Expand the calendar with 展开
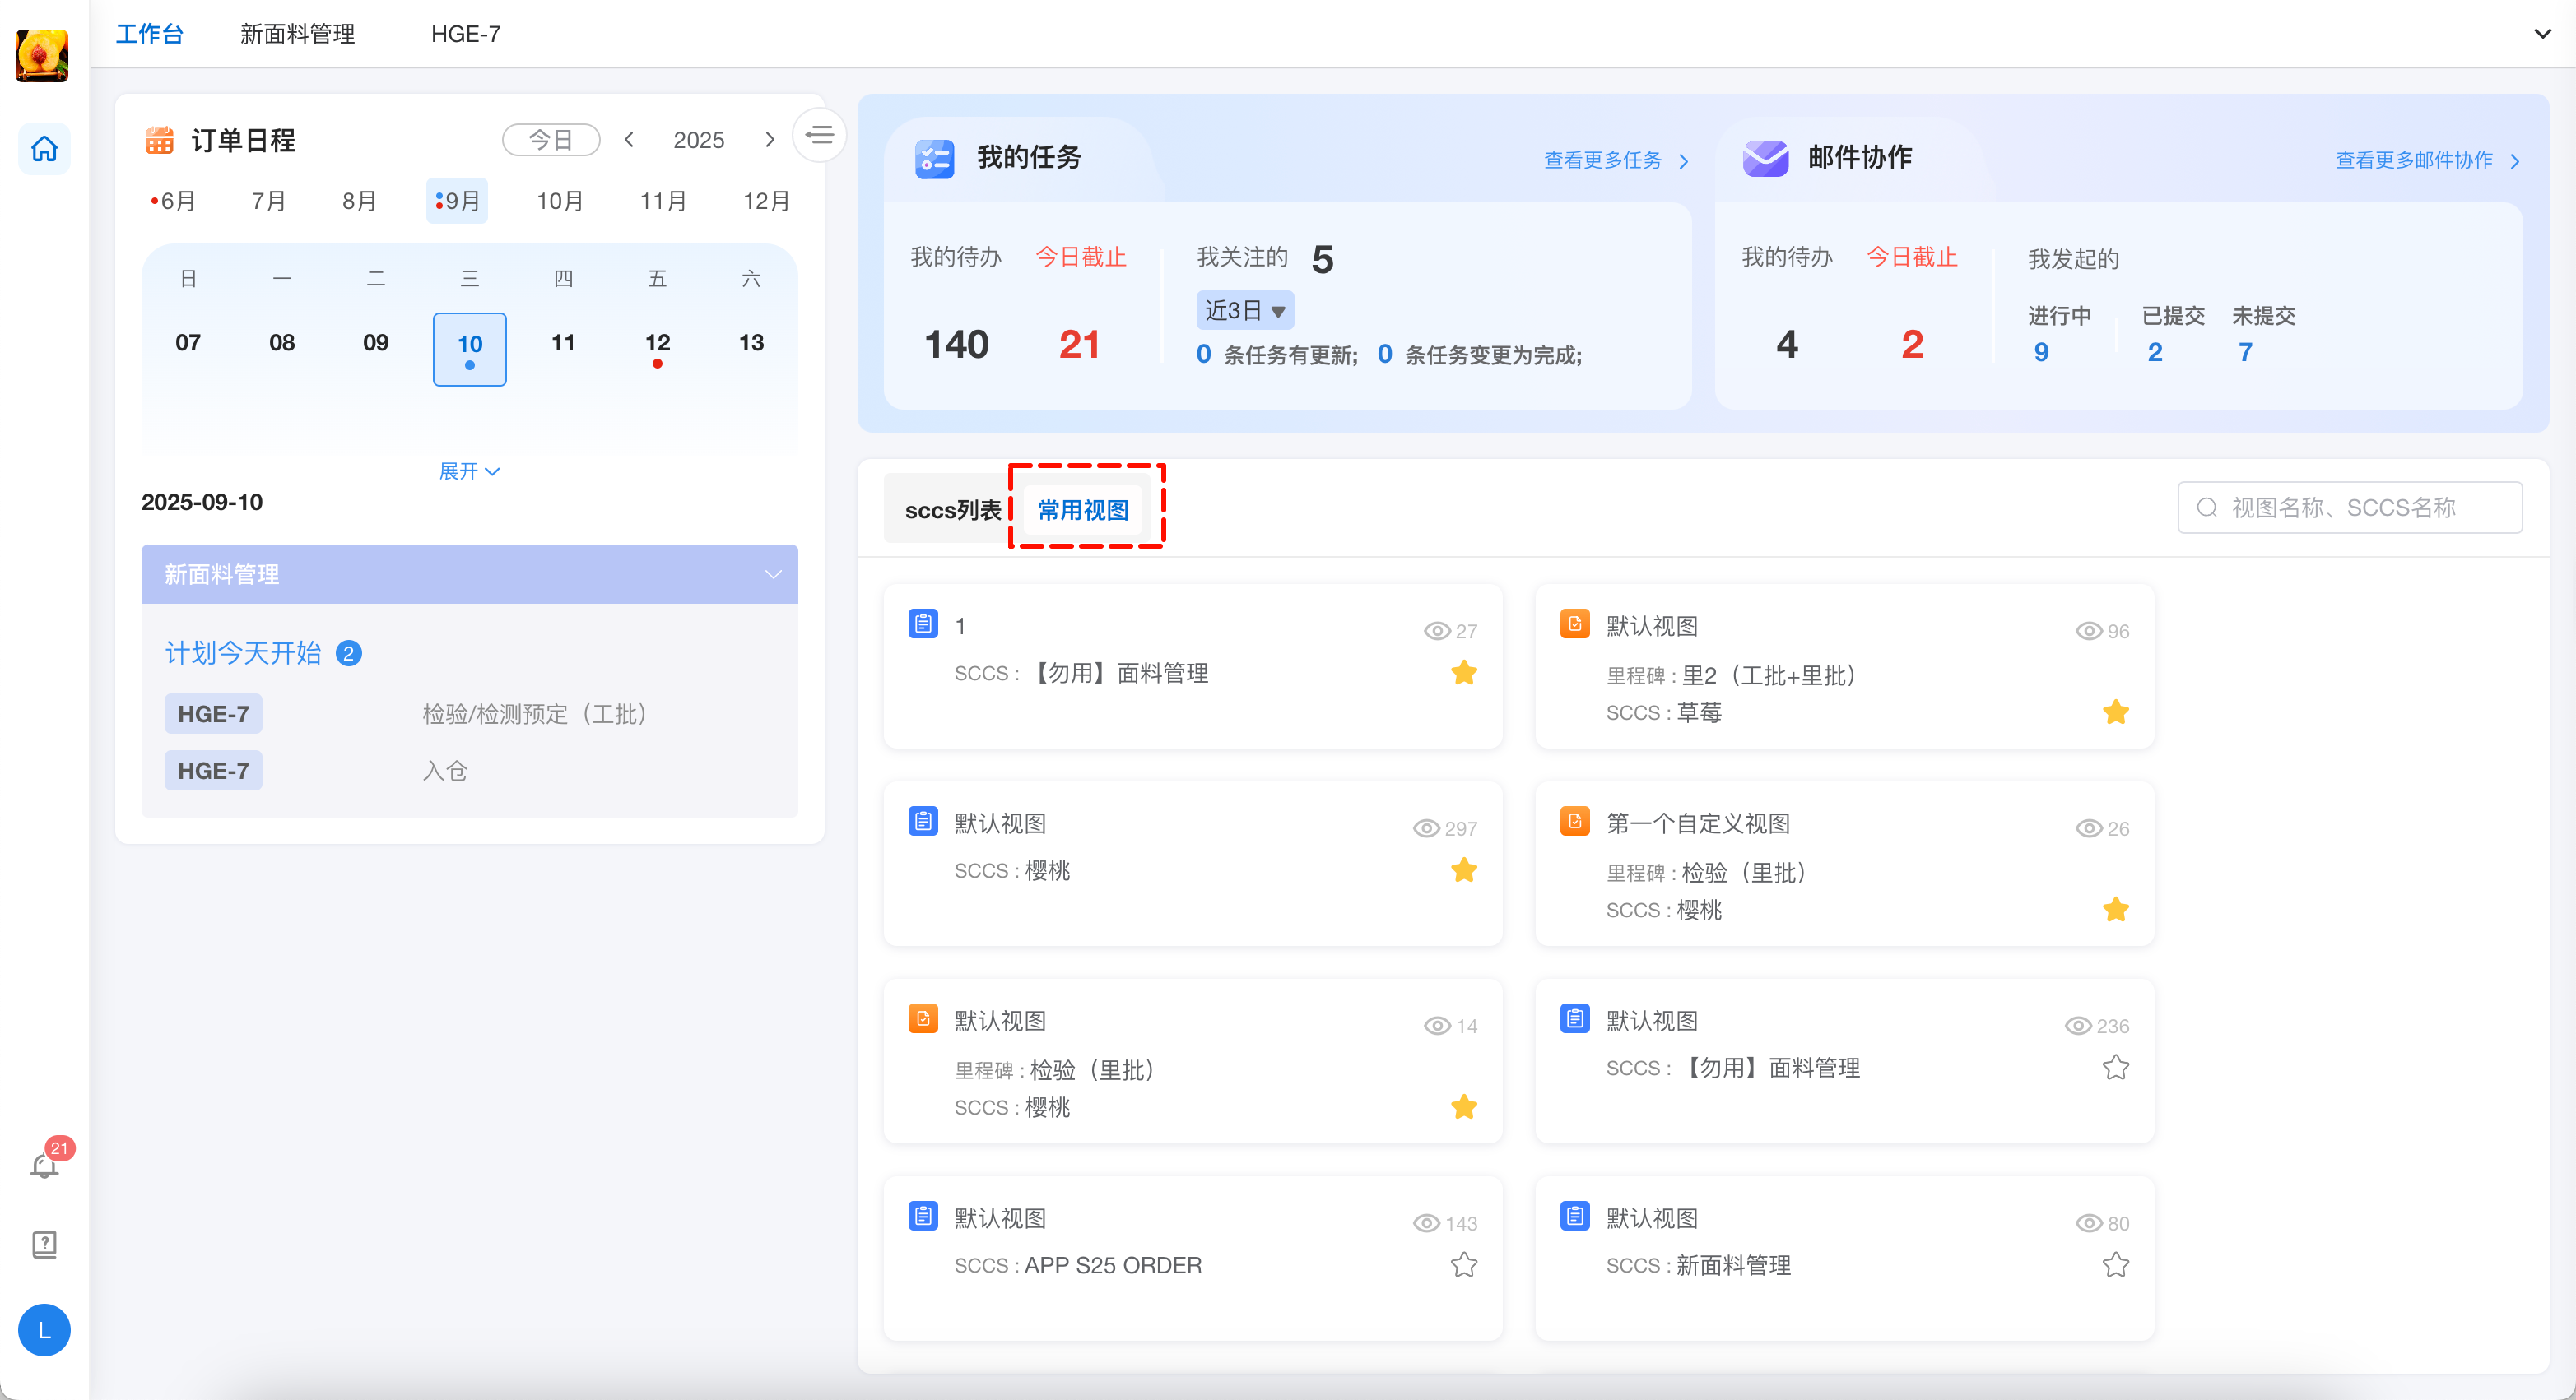The width and height of the screenshot is (2576, 1400). click(469, 471)
